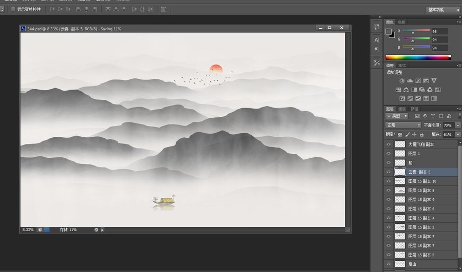
Task: Click the Align horizontal centers icon
Action: click(86, 9)
